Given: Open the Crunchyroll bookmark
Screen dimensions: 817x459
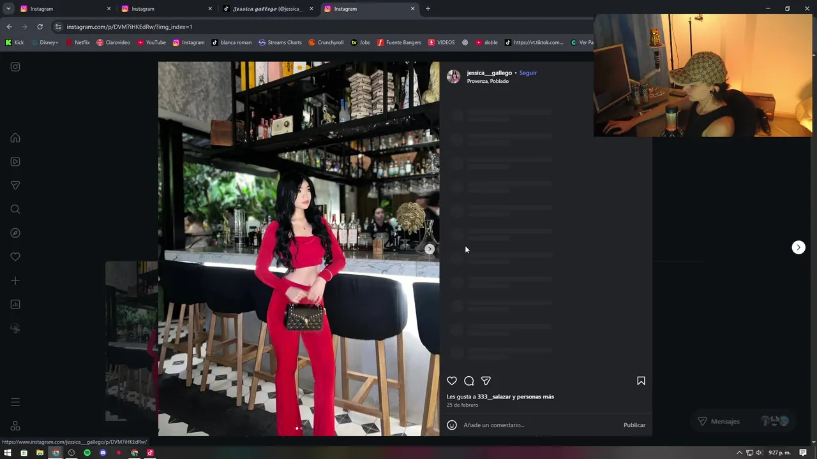Looking at the screenshot, I should point(326,43).
